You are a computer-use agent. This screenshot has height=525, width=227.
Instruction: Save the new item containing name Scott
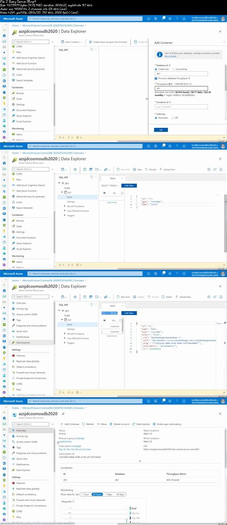138,170
